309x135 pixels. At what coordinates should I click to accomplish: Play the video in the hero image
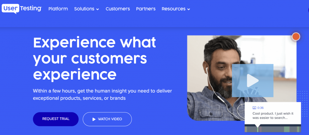click(253, 80)
